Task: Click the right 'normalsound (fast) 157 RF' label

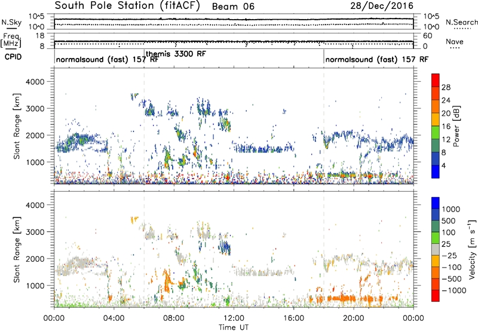Action: click(x=377, y=59)
